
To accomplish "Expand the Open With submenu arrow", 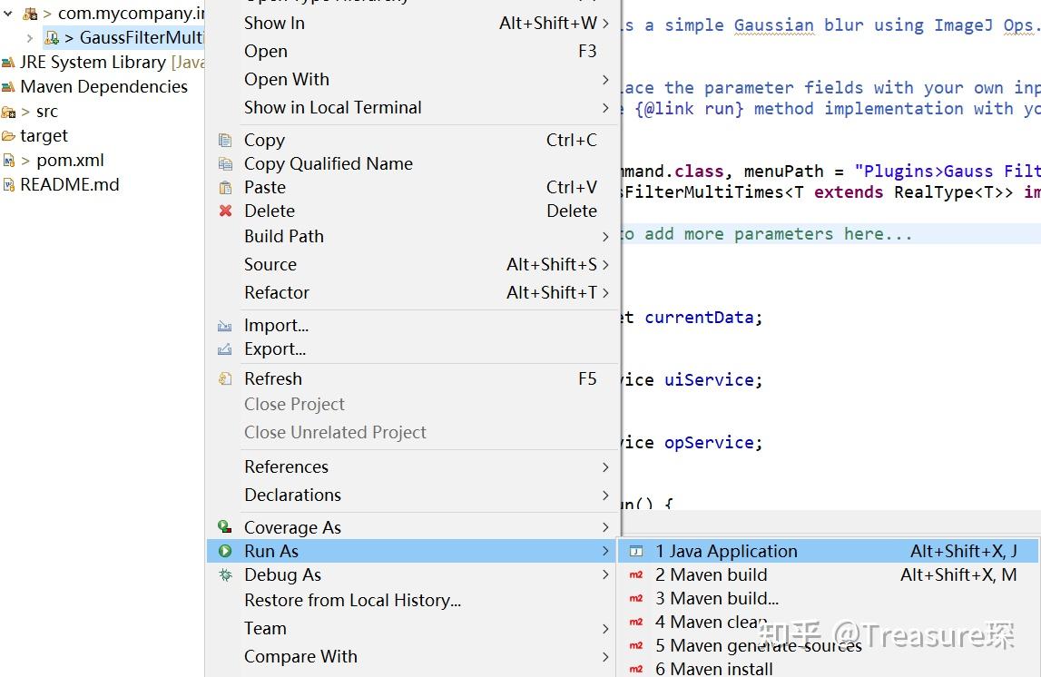I will (605, 80).
